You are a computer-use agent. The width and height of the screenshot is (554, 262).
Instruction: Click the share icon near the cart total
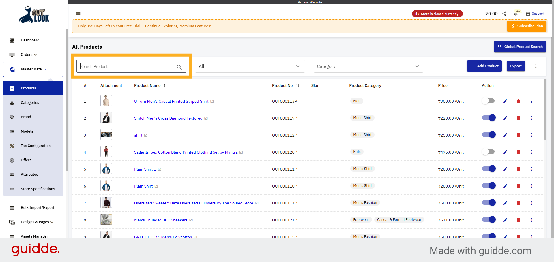pyautogui.click(x=504, y=13)
